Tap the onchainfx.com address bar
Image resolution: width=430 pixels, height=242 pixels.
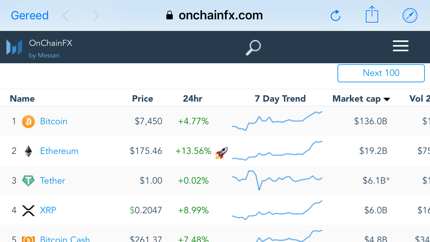tap(214, 15)
